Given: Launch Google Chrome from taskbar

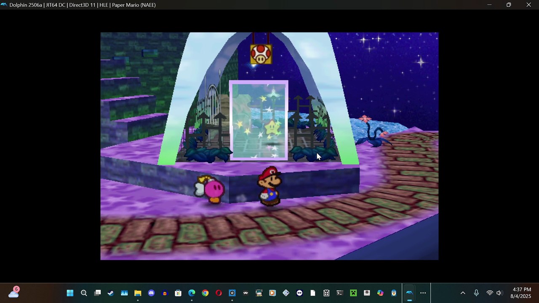Looking at the screenshot, I should (205, 293).
